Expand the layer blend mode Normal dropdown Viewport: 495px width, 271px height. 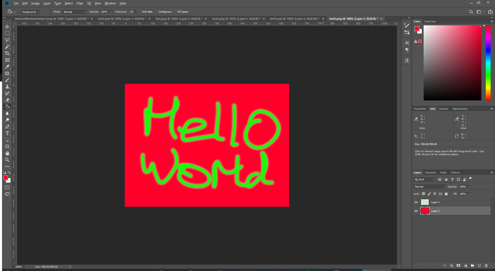tap(429, 187)
